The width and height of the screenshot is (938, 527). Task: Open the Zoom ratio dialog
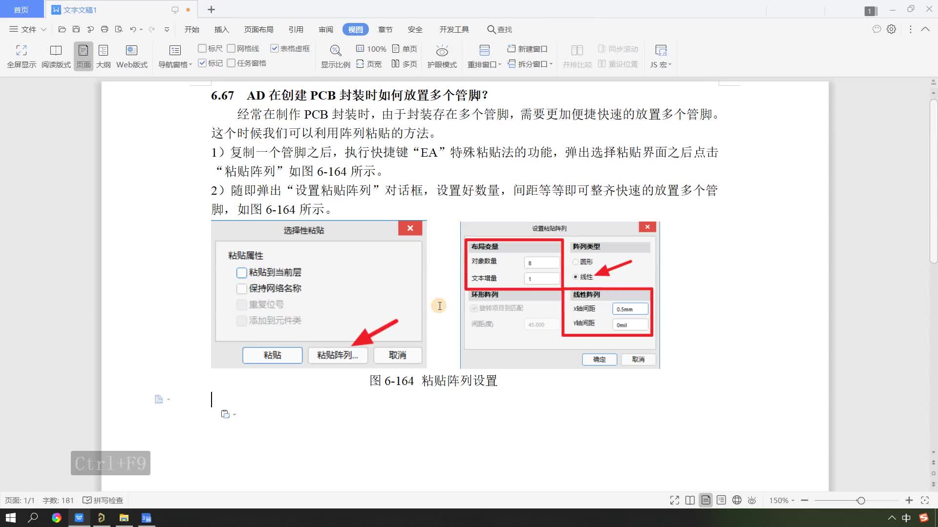click(x=335, y=50)
